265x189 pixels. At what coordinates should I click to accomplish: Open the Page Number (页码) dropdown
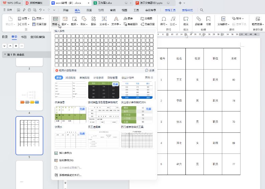click(x=38, y=19)
